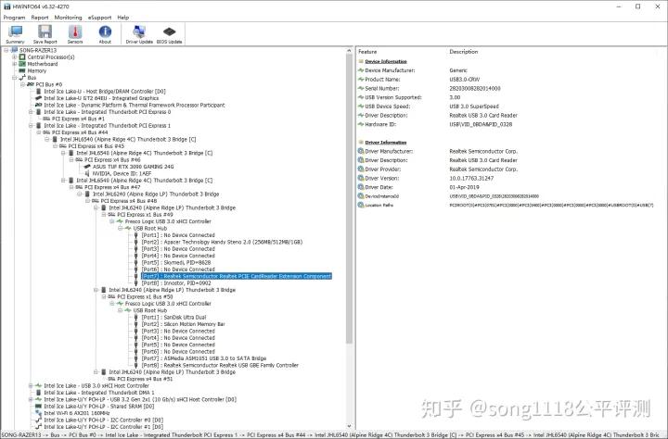This screenshot has height=439, width=668.
Task: Select Port1 SanDisk Ultra Dual item
Action: 173,318
